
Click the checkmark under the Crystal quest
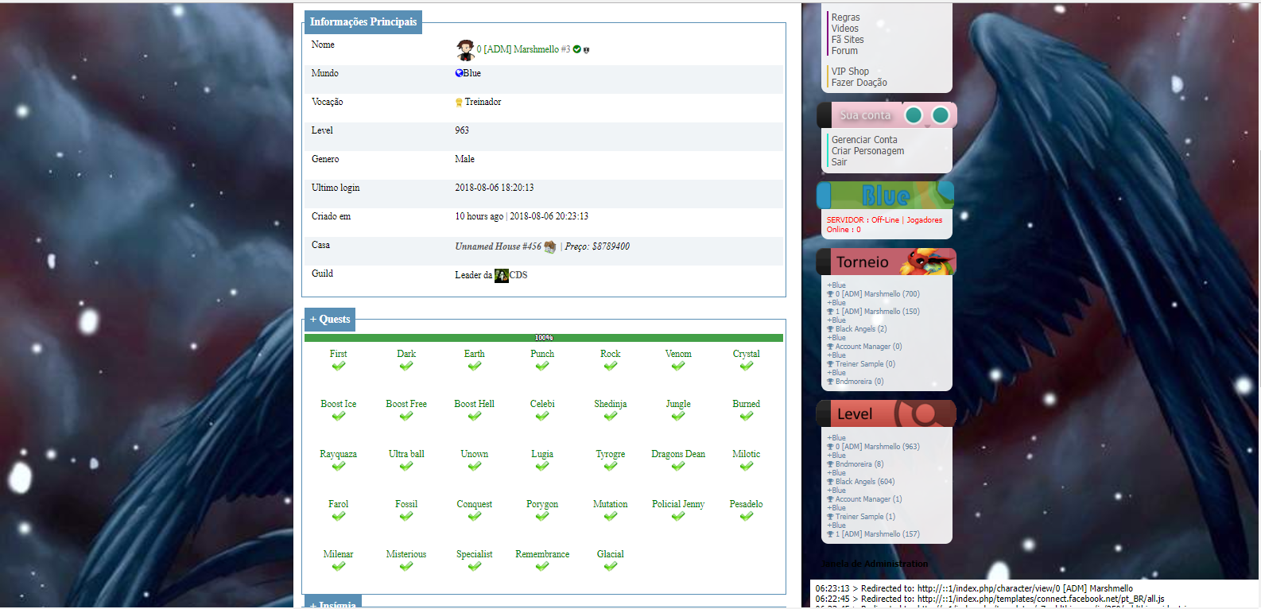tap(747, 367)
